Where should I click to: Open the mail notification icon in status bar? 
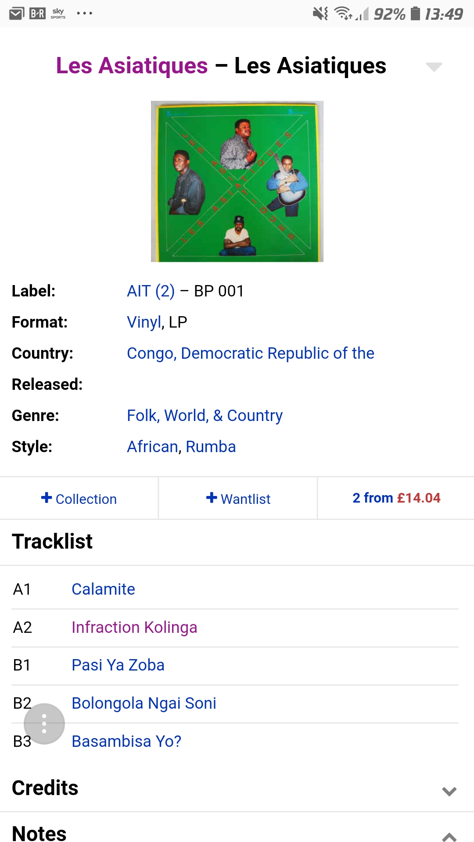click(17, 14)
